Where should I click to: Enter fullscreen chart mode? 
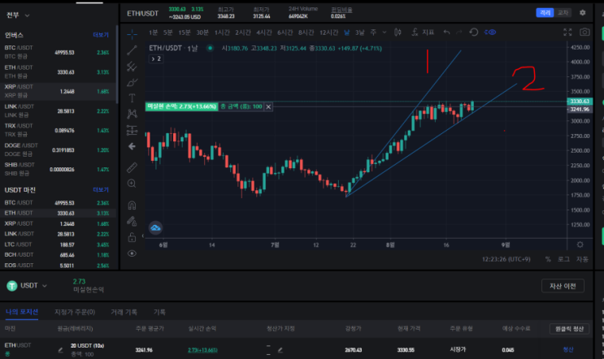[x=567, y=32]
